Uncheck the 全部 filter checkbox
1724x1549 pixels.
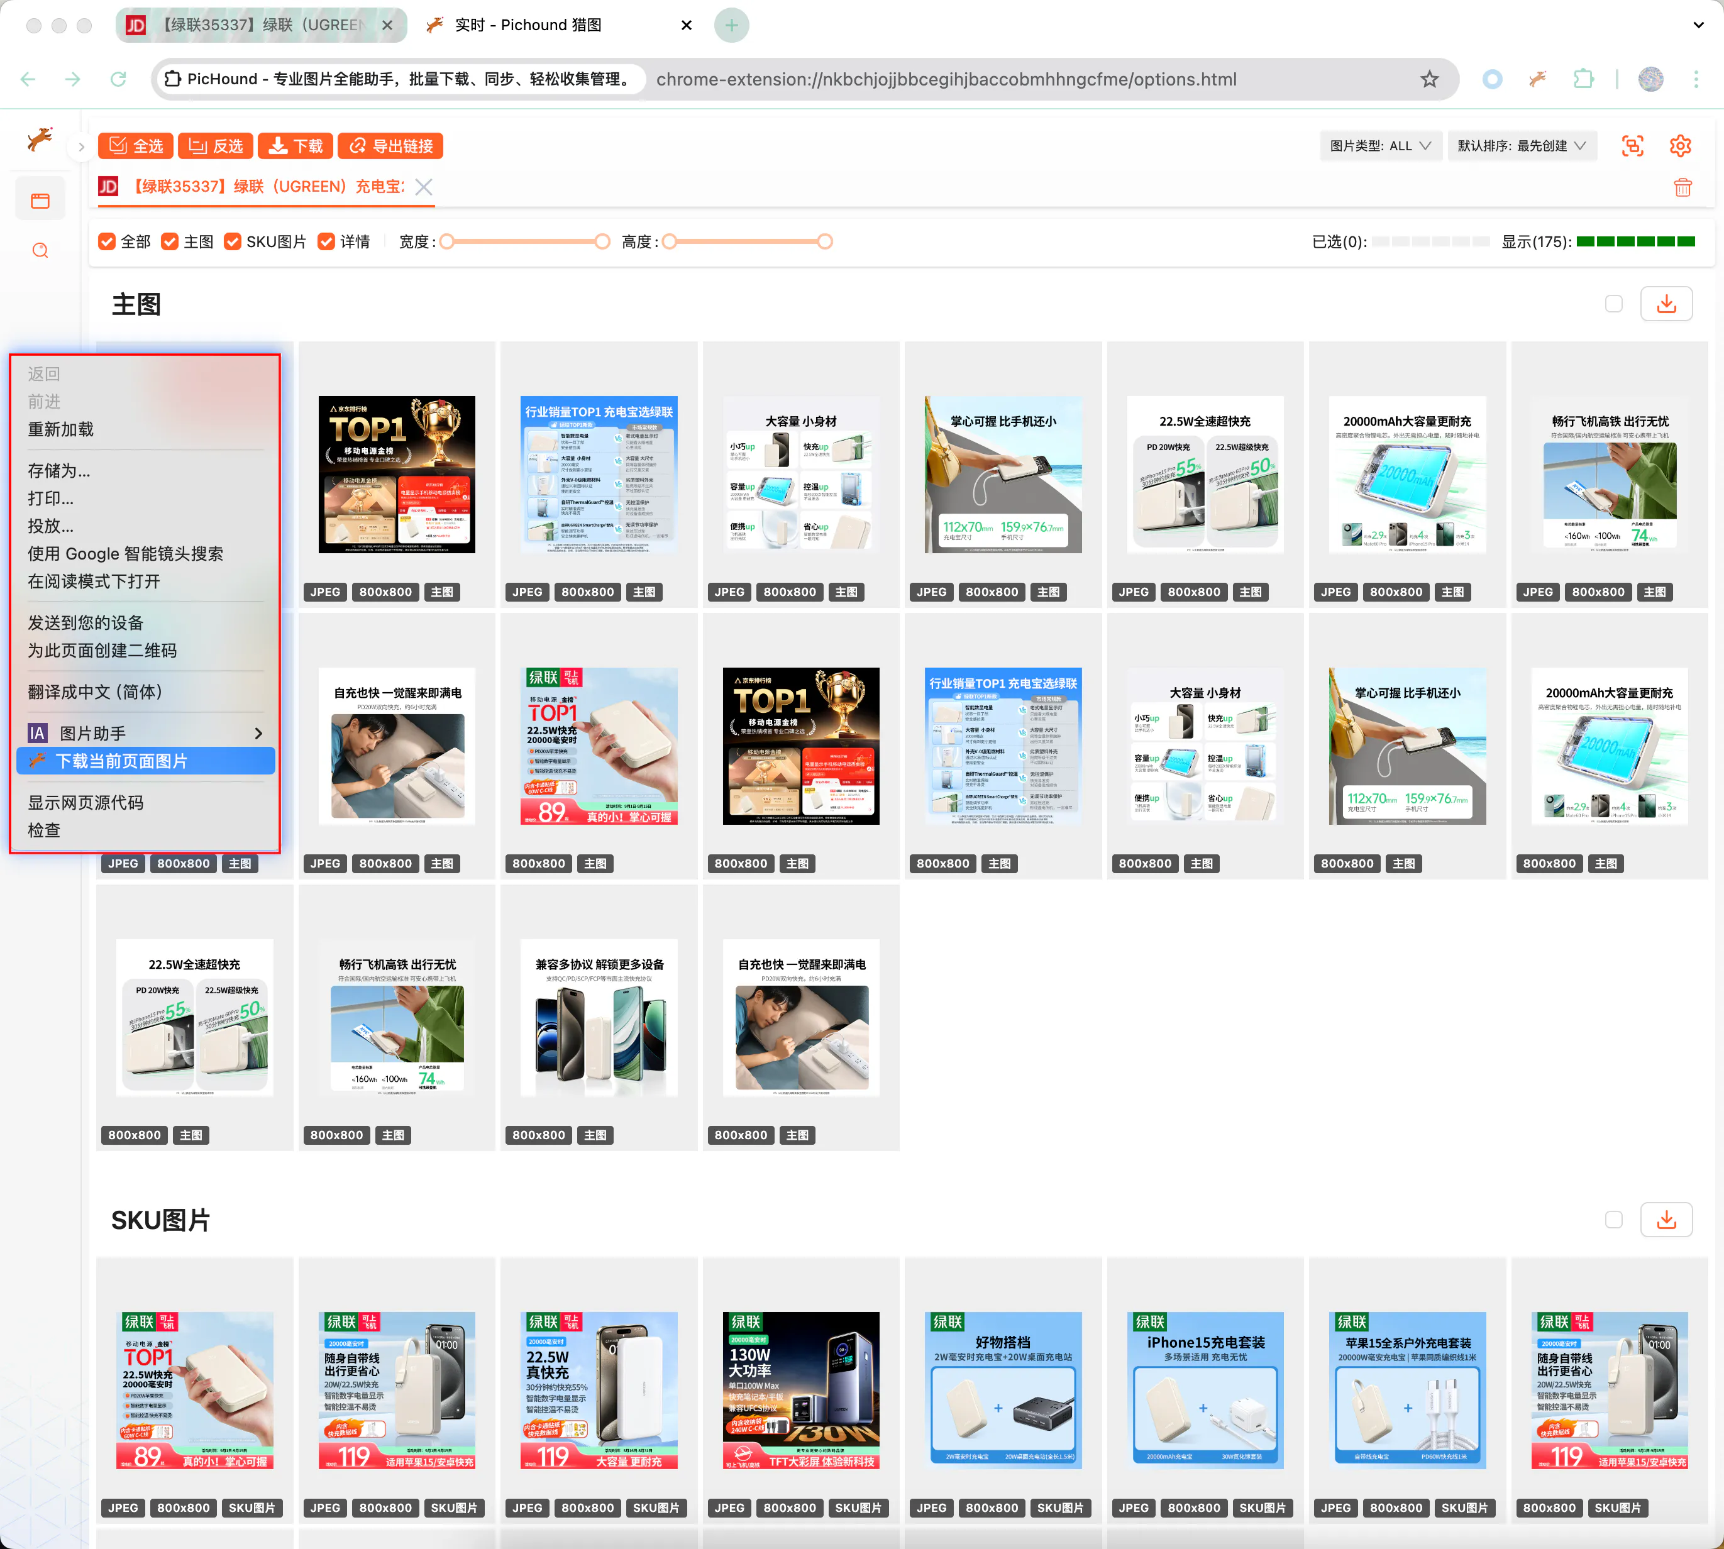(x=108, y=241)
